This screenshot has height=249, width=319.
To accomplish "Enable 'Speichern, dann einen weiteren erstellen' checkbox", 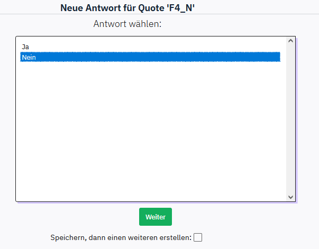I will click(198, 237).
